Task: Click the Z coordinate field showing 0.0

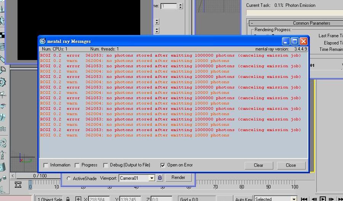Action: 162,199
